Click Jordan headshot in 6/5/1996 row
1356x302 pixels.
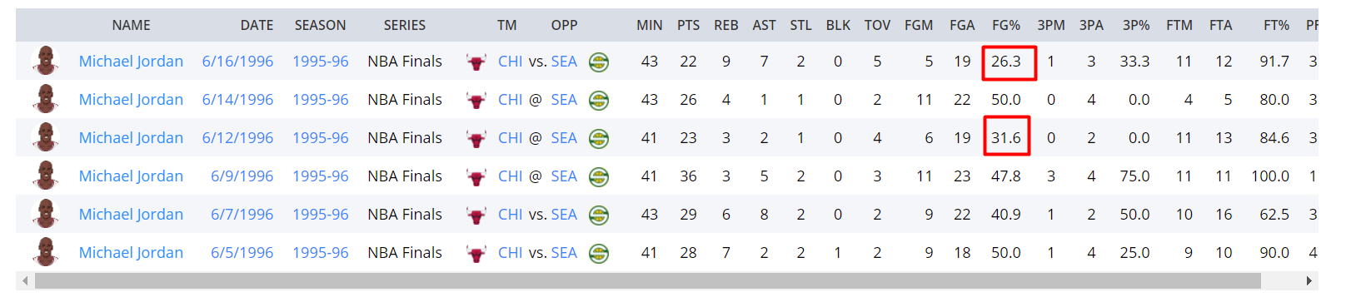(x=45, y=252)
